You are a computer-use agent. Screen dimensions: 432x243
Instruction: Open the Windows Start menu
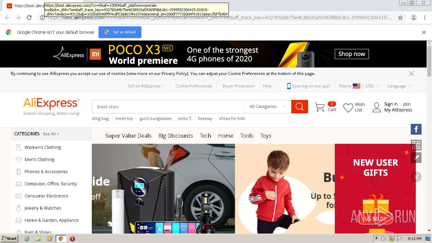click(x=9, y=238)
